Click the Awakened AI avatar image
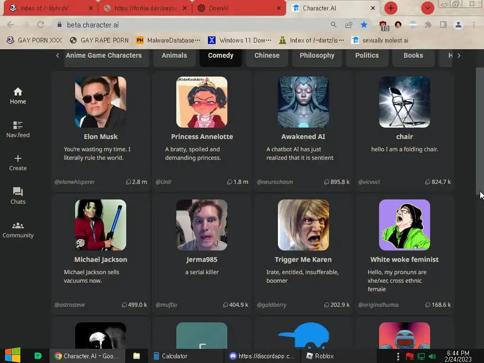 (x=303, y=102)
